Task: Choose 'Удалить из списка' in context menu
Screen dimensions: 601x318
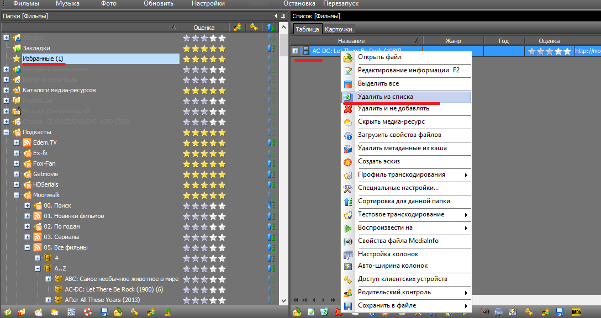Action: click(385, 97)
